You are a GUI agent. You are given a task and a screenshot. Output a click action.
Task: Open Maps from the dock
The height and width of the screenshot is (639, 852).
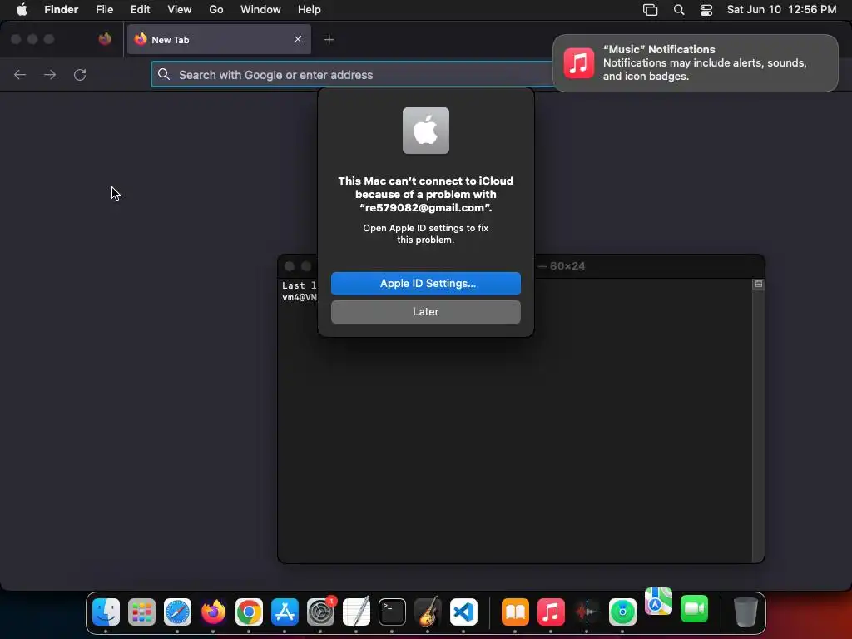[x=659, y=602]
